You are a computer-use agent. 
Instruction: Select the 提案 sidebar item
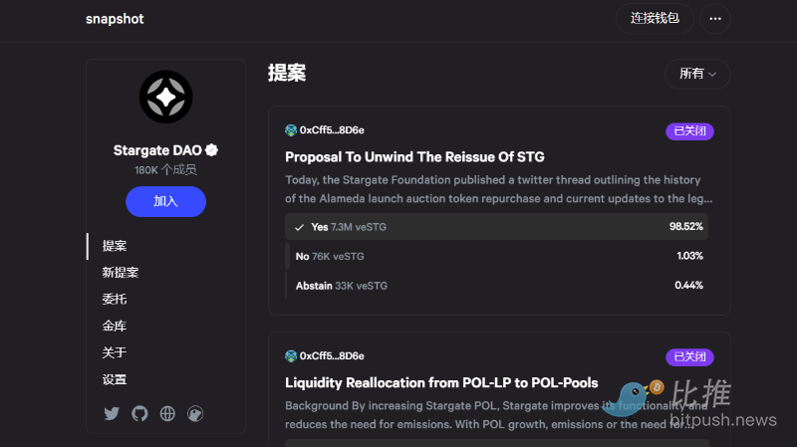(115, 246)
